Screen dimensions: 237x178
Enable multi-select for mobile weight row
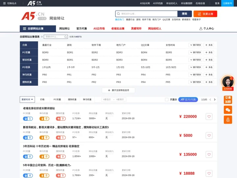(x=209, y=60)
